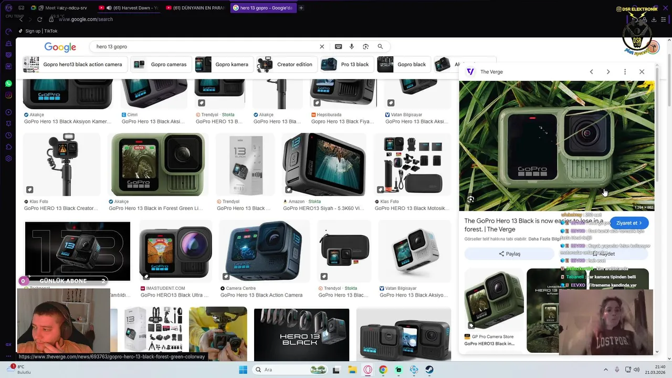Select Gopro hero13 black action camera chip

point(73,65)
